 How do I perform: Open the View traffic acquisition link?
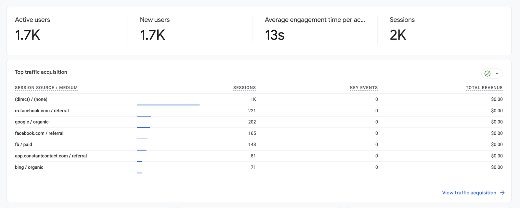[469, 193]
